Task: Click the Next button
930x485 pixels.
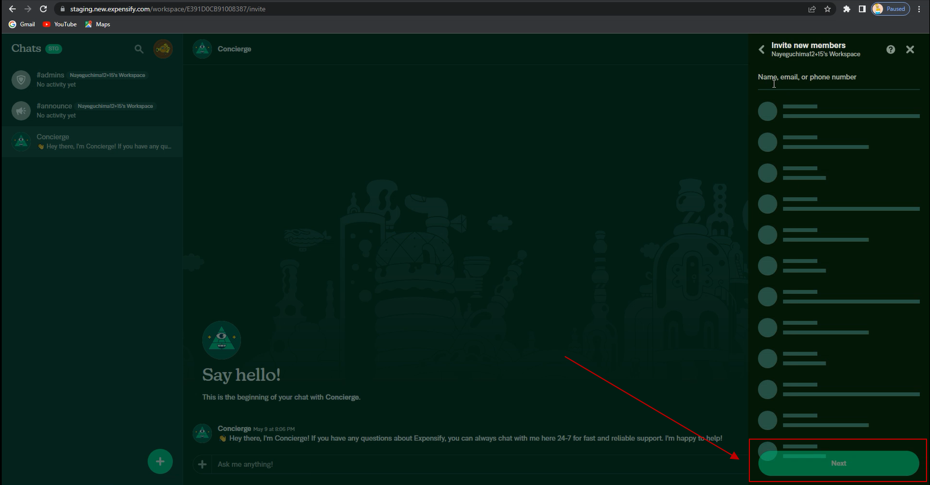Action: tap(839, 464)
